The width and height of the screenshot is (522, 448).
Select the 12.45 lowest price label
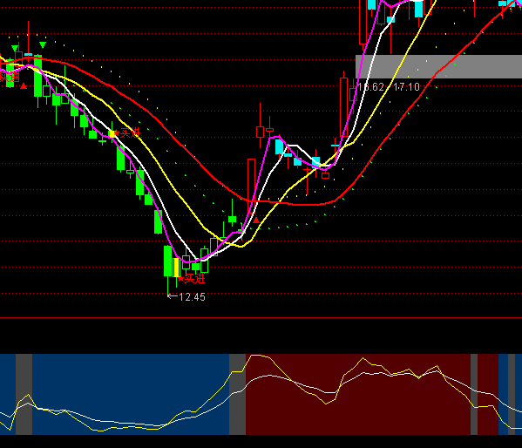(192, 297)
